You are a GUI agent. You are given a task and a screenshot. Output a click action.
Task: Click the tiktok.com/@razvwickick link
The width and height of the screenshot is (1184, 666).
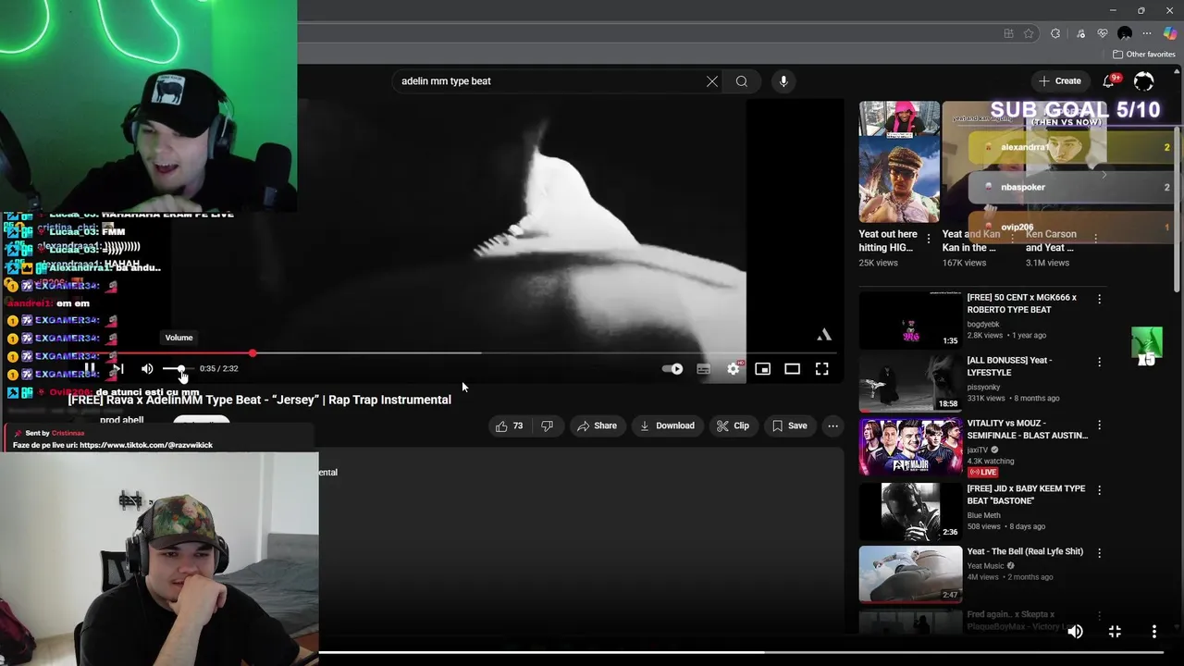click(x=146, y=445)
